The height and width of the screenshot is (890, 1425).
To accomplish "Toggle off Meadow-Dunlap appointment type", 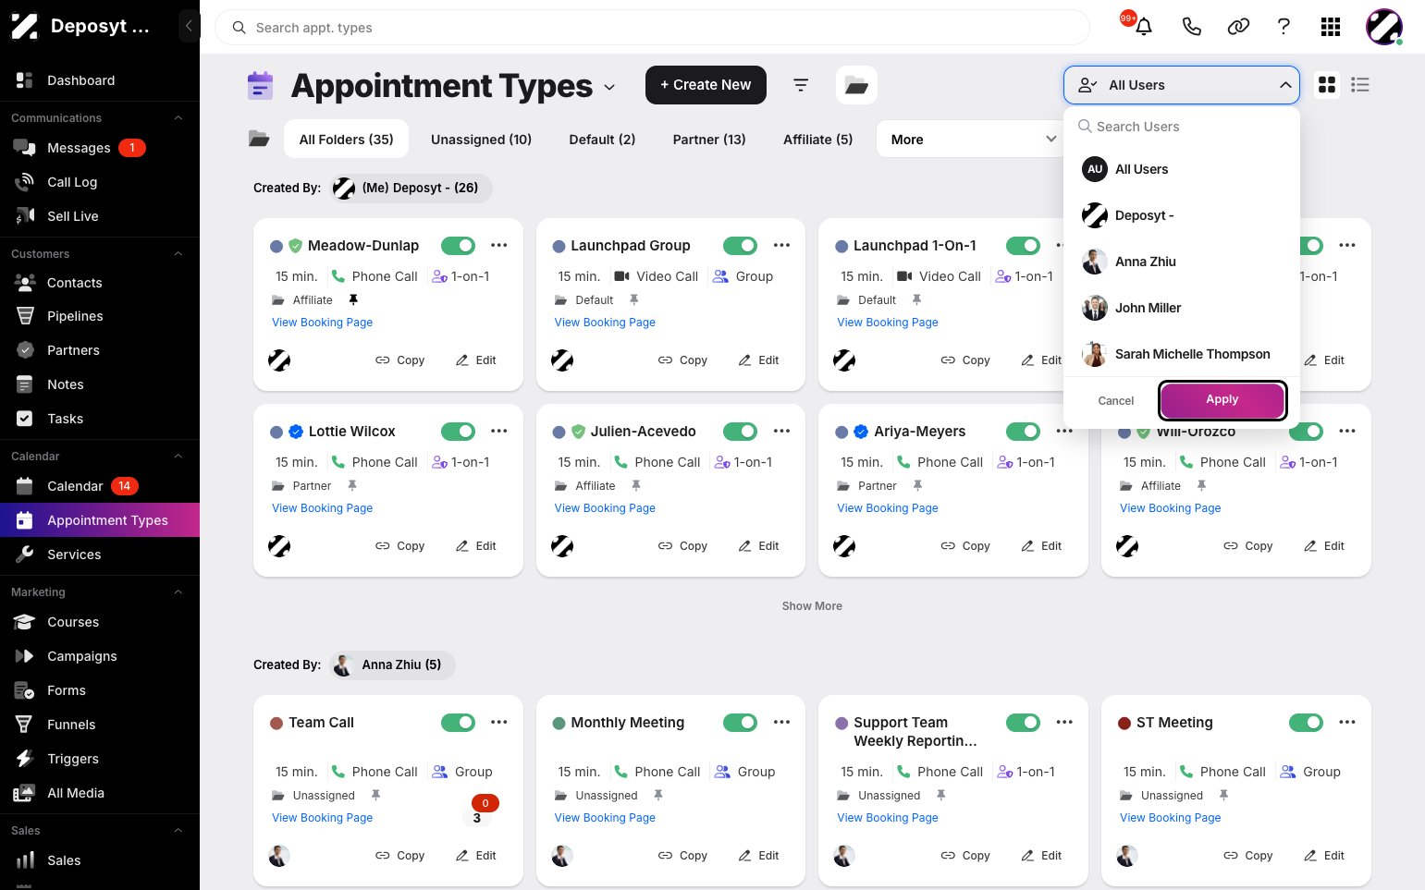I will [458, 245].
